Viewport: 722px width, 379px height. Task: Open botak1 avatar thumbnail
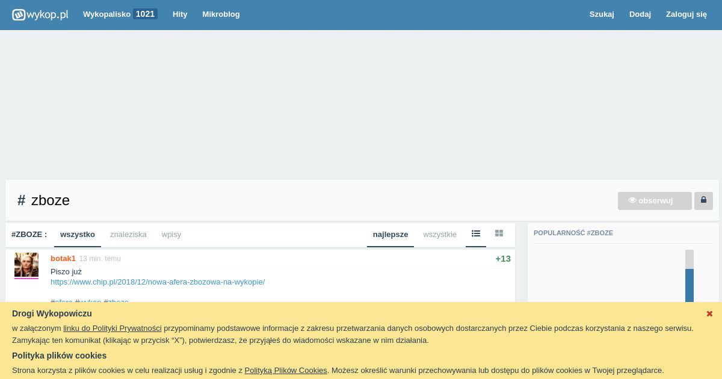pos(26,265)
